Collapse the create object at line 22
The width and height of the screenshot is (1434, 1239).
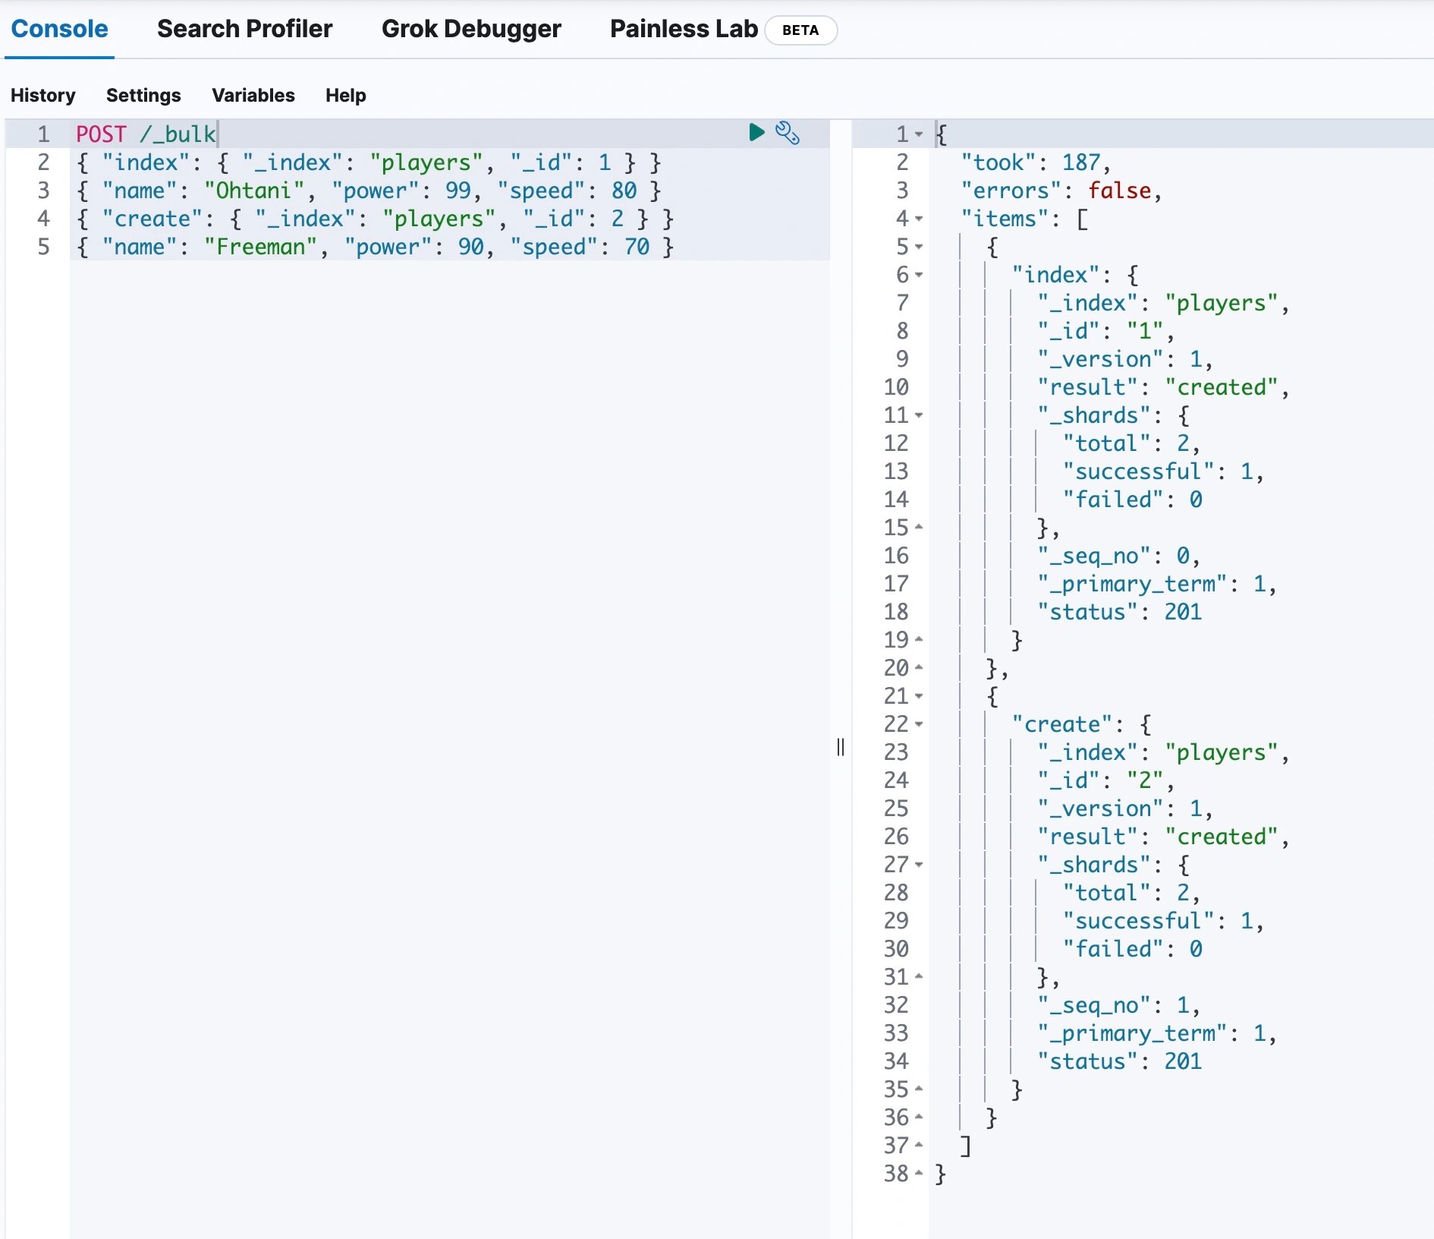pyautogui.click(x=919, y=725)
